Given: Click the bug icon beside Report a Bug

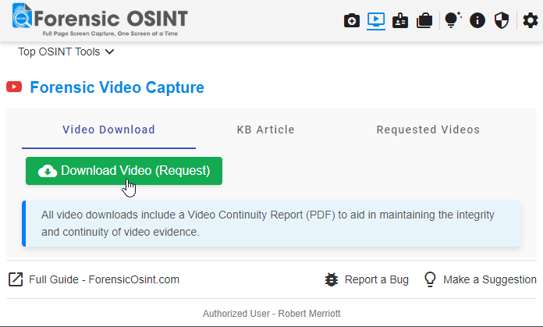Looking at the screenshot, I should pos(332,279).
